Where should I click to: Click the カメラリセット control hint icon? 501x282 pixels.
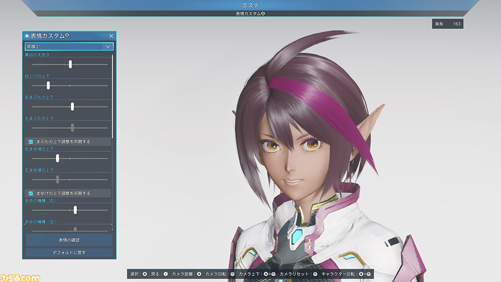point(315,274)
